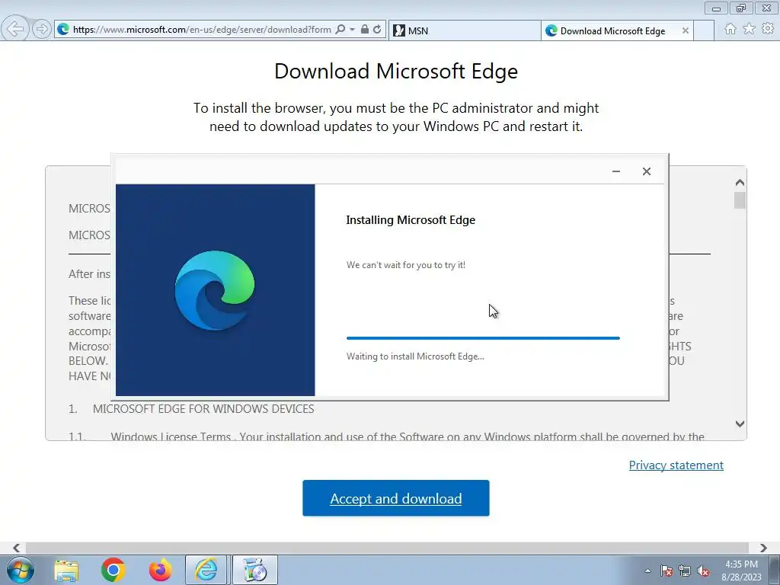Open the network status tray icon
Screen dimensions: 780x585
pos(685,571)
